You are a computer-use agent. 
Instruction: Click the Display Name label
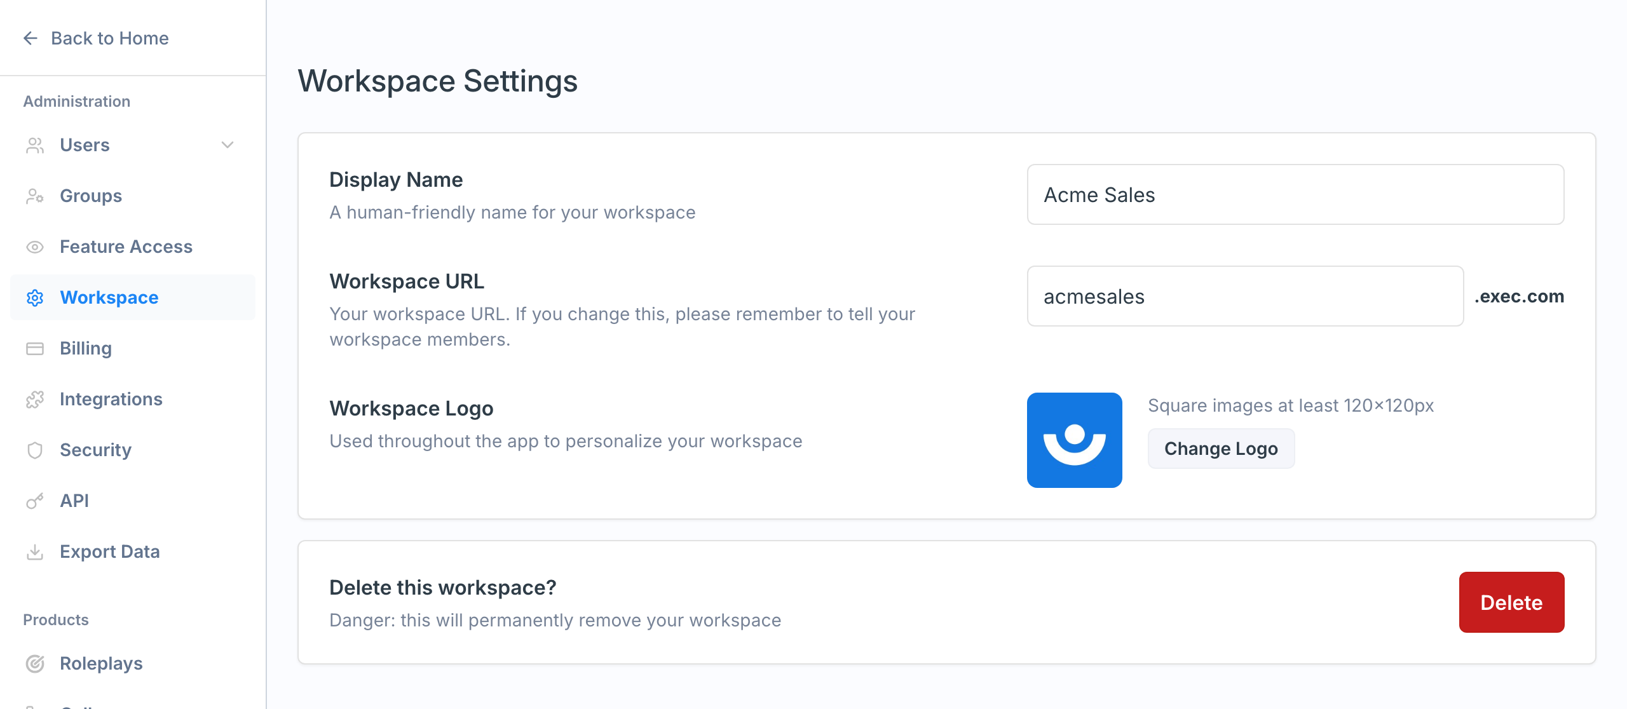click(396, 180)
